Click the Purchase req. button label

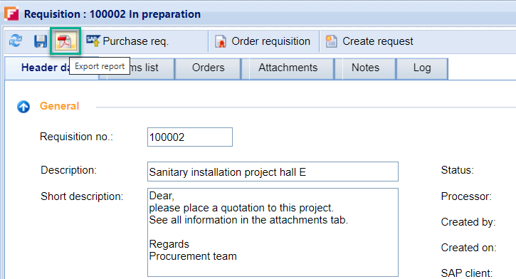[x=135, y=41]
